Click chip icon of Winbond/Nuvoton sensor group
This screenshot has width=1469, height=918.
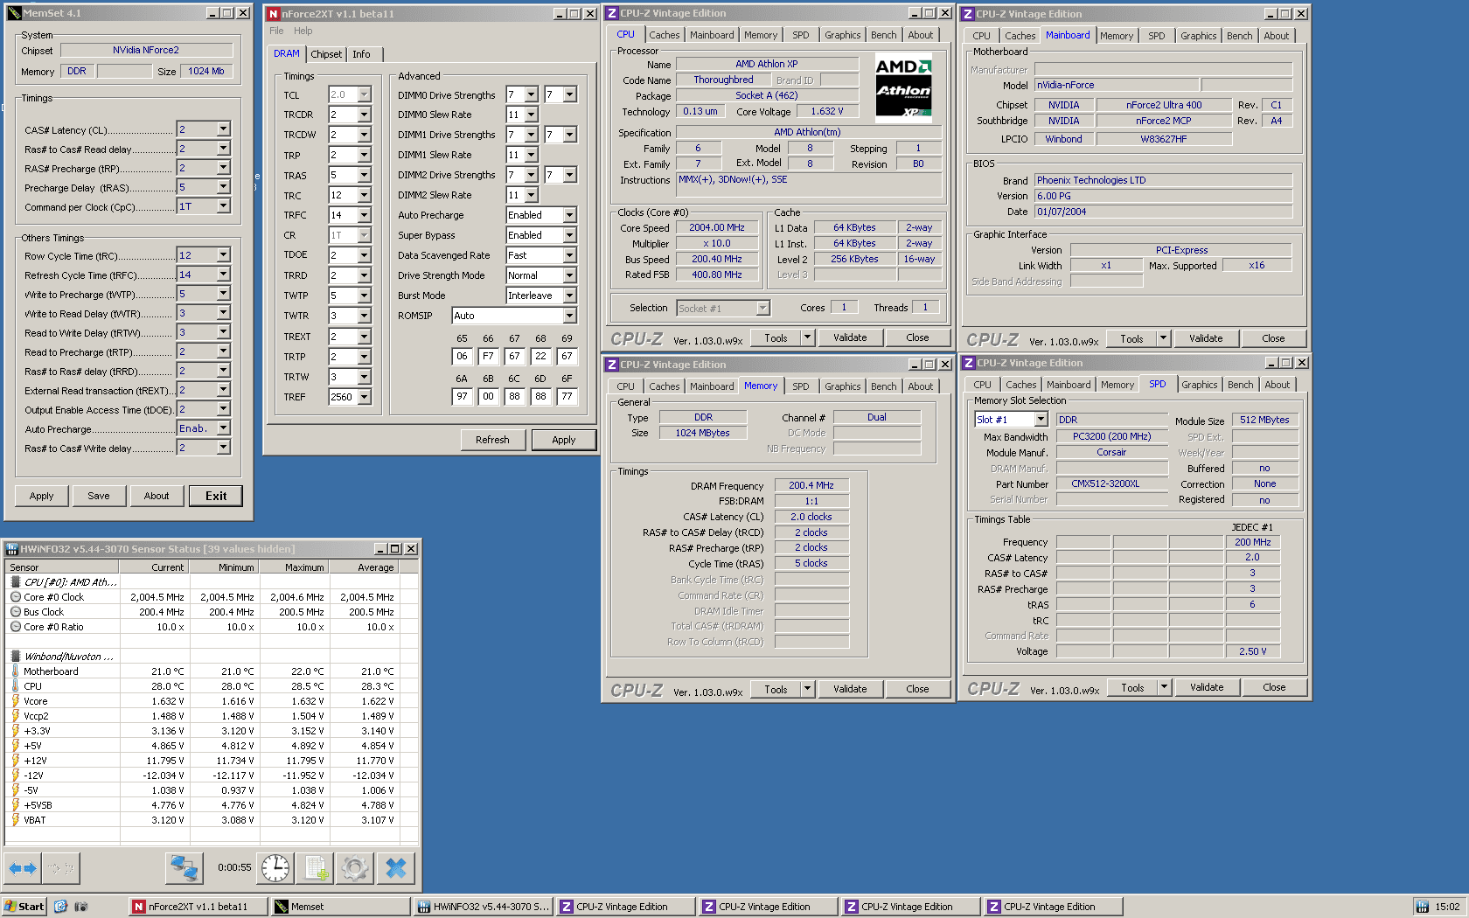coord(15,657)
